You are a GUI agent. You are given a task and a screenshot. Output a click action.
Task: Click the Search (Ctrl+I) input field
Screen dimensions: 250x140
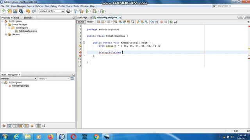point(233,6)
